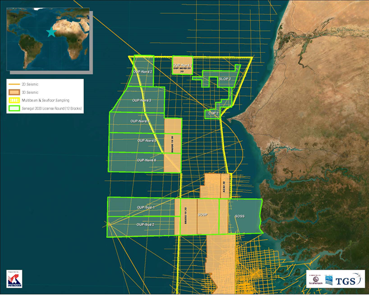Click the SOSP block label
Image resolution: width=369 pixels, height=295 pixels.
tap(202, 215)
